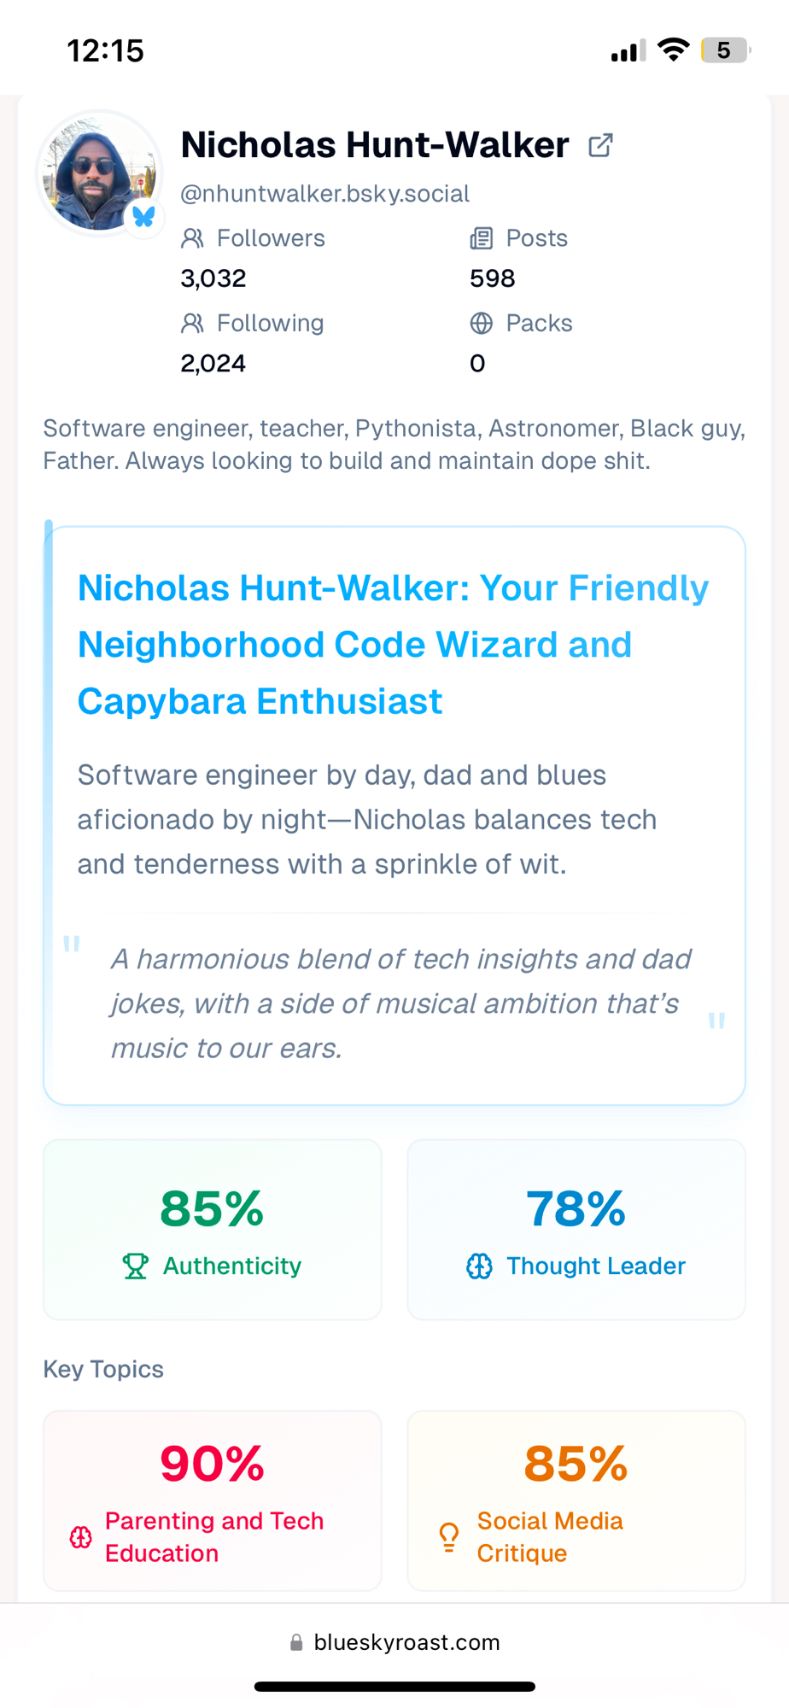Tap the Thought Leader brain icon
789x1708 pixels.
pos(479,1266)
